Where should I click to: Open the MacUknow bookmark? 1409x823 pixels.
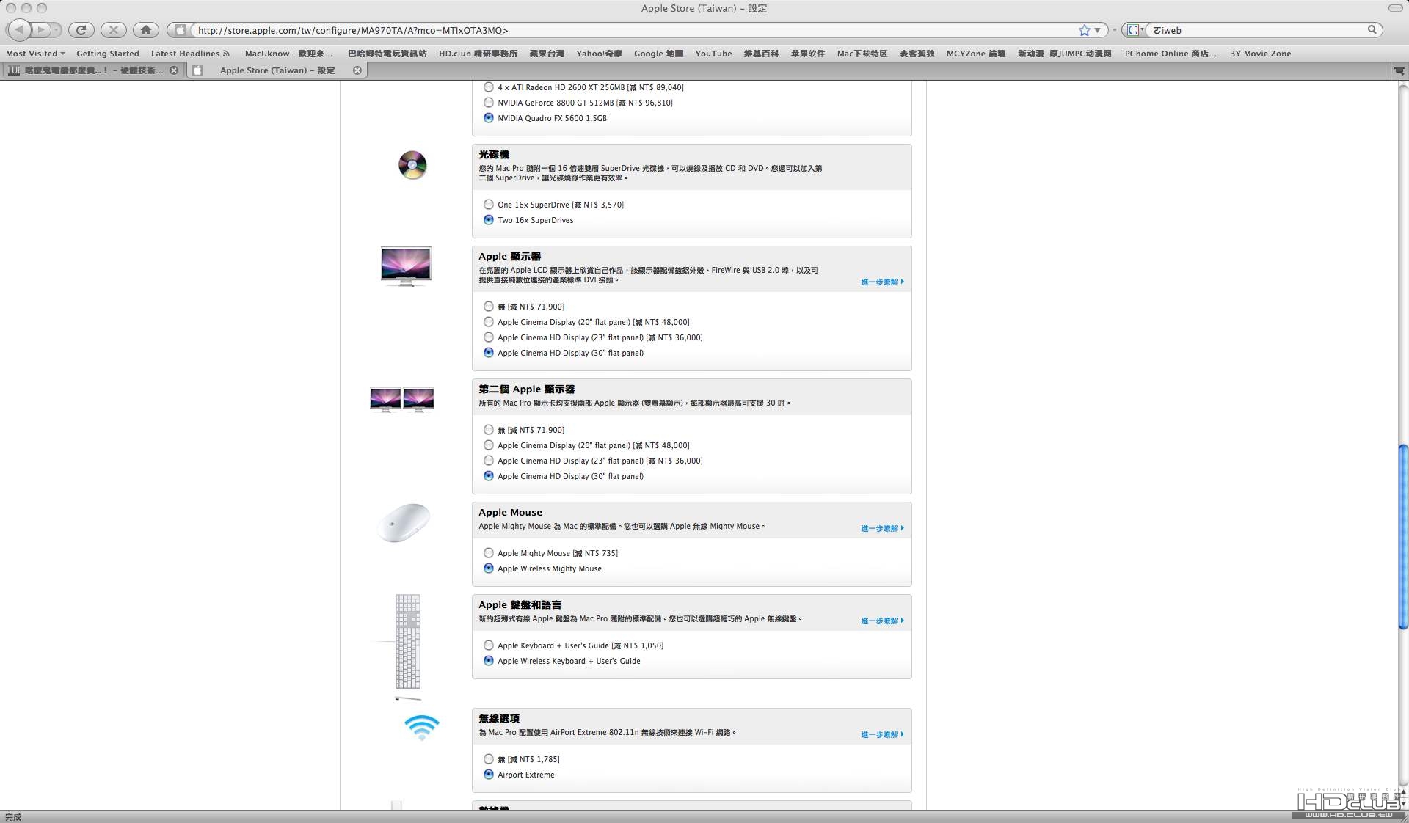click(x=288, y=54)
